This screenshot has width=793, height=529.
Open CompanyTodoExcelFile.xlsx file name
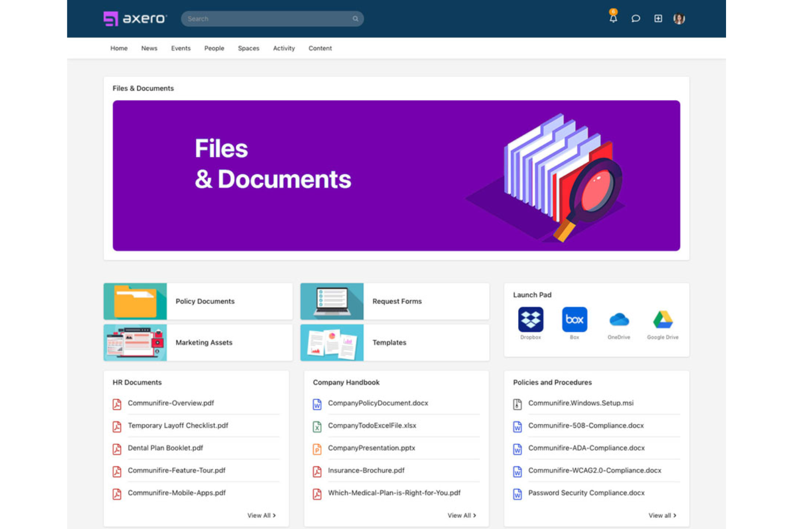[372, 426]
